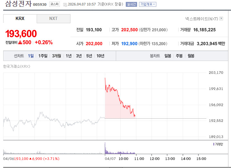The image size is (231, 168).
Task: Click the 하한가 135,200 text
Action: coord(153,44)
